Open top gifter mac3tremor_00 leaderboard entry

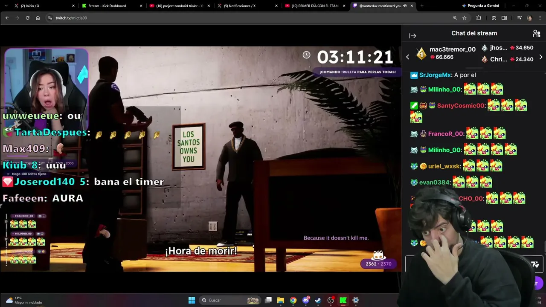[446, 53]
